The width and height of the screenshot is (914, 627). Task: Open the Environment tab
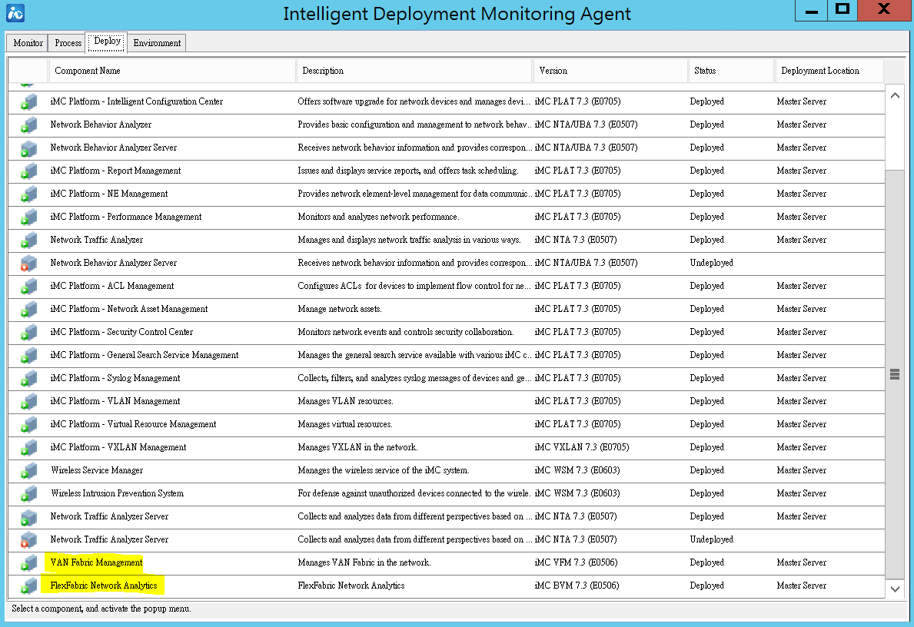pos(157,42)
